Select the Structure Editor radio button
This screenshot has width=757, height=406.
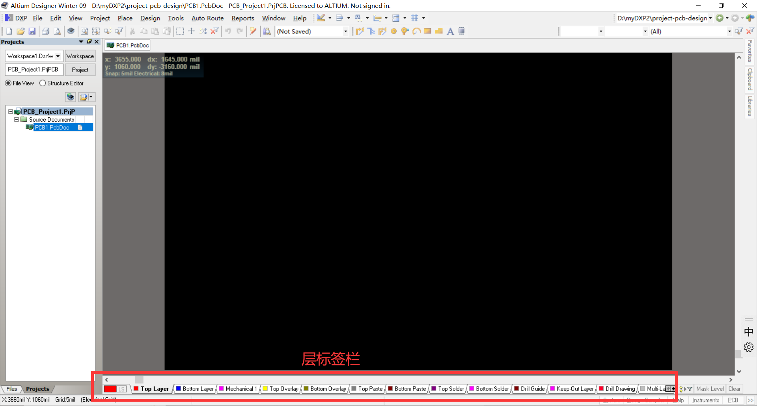pos(43,83)
